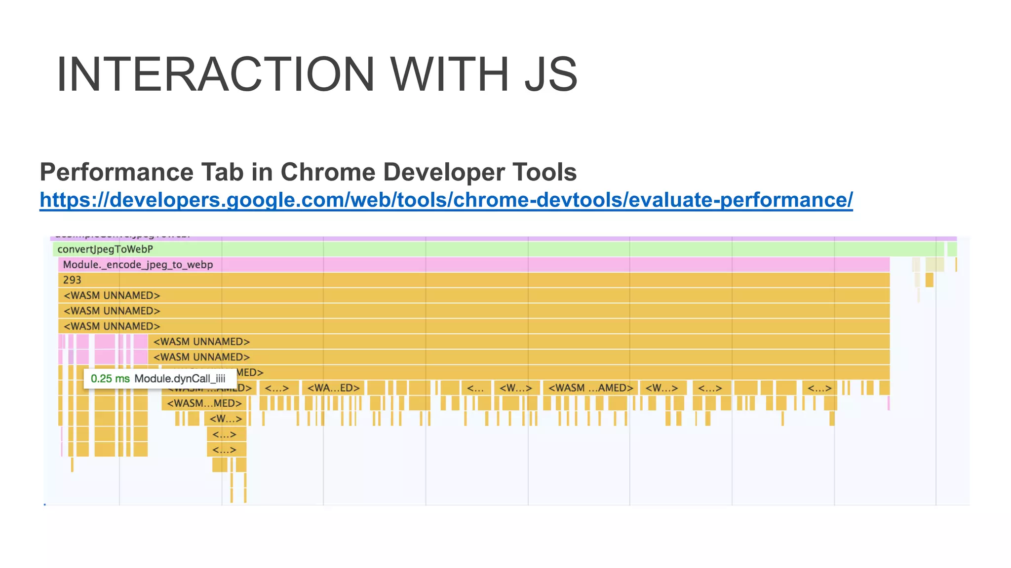Select the rightmost <...> frame in the truncated row

coord(819,388)
